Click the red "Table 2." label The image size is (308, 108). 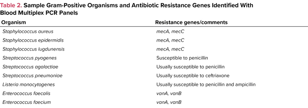tap(11, 5)
